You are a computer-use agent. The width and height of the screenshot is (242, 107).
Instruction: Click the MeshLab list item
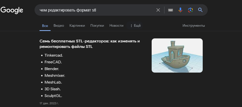coord(53,82)
